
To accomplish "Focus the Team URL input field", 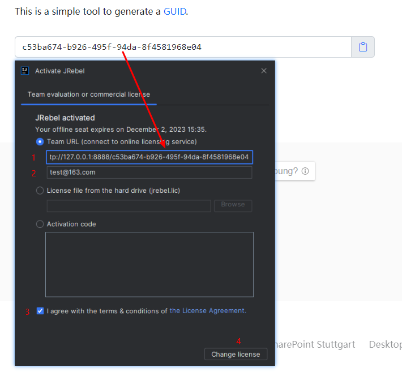I will tap(149, 157).
